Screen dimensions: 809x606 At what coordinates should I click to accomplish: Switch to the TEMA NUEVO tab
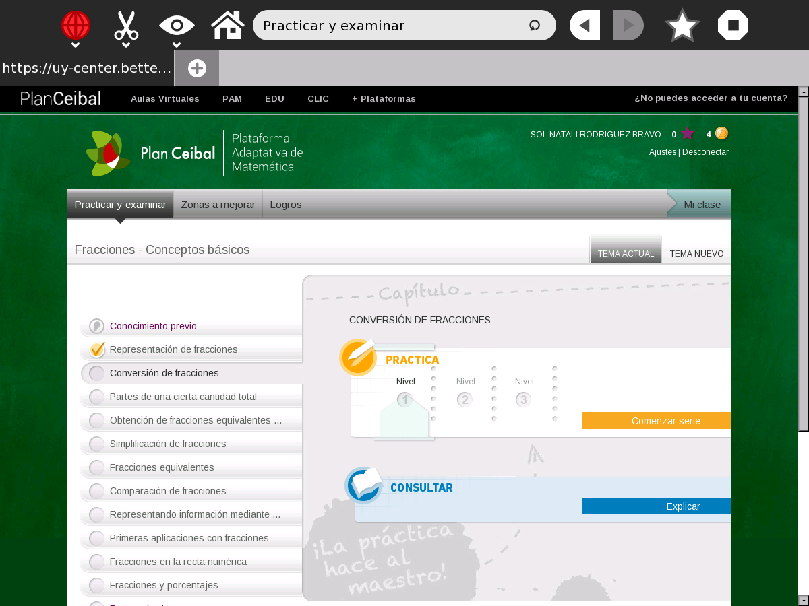(696, 254)
